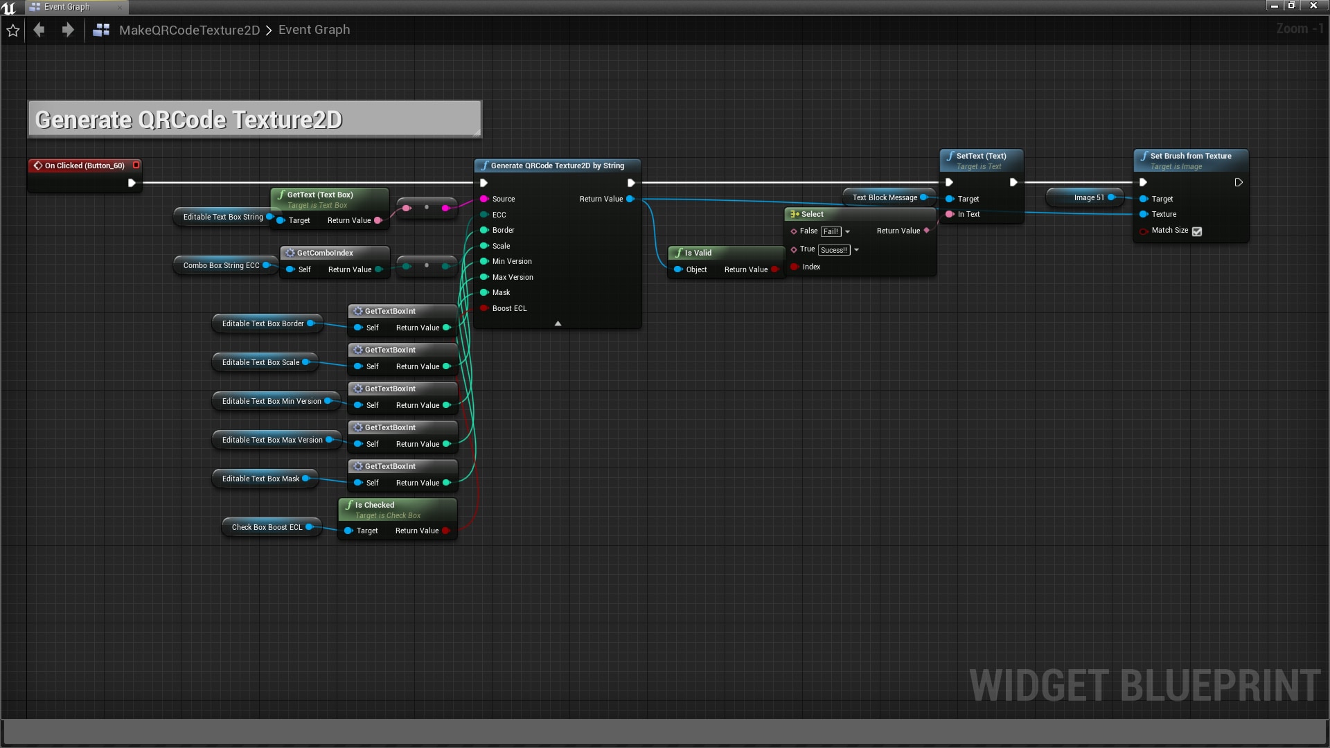The image size is (1330, 748).
Task: Click On Clicked event execution output pin
Action: coord(132,183)
